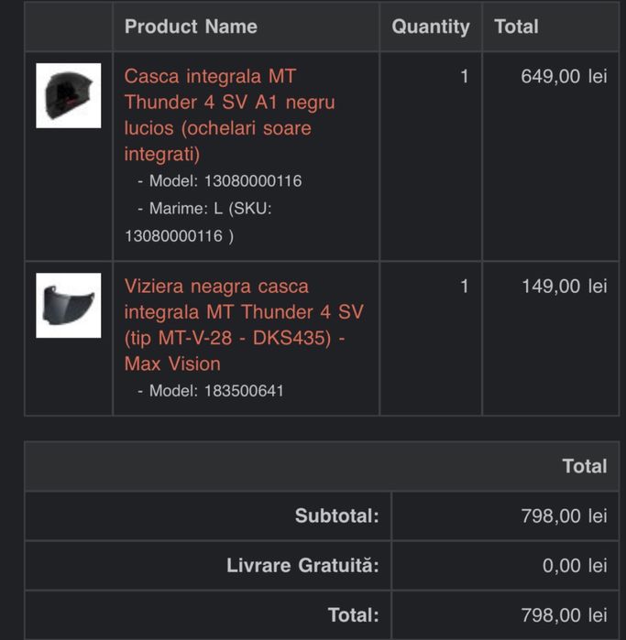Click the final Total label in the bottom row
This screenshot has height=640, width=626.
(353, 615)
